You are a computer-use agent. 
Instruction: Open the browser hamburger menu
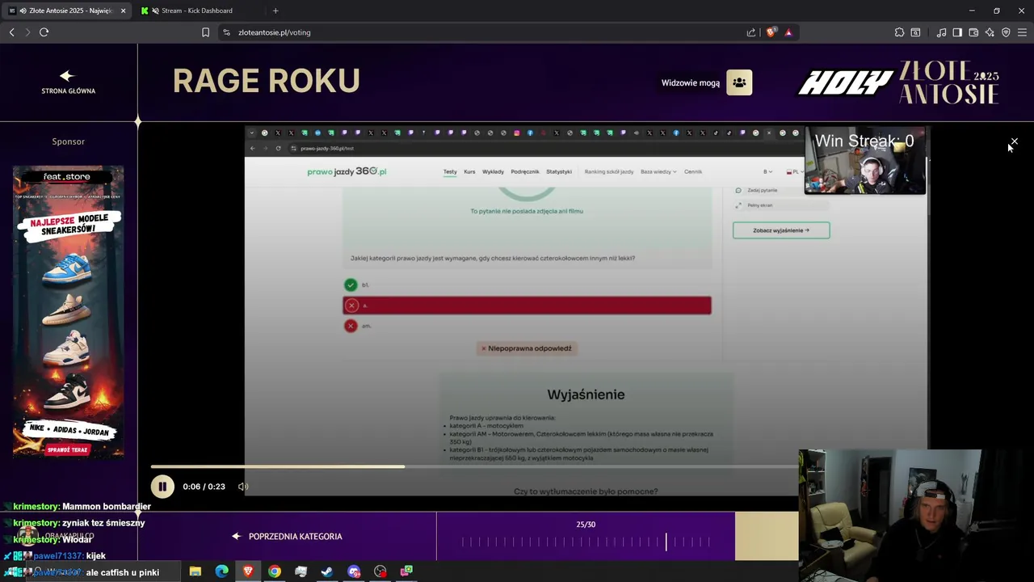pos(1022,32)
